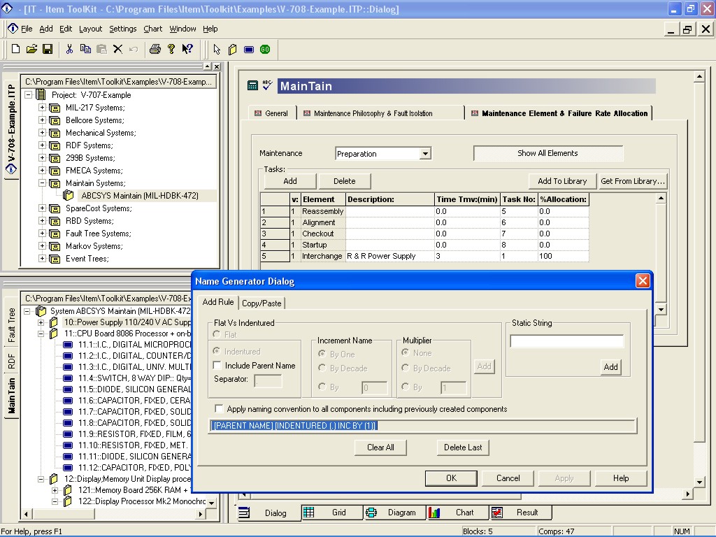Open Maintenance Philosophy & Fault Isolation tab
The width and height of the screenshot is (716, 537).
pyautogui.click(x=373, y=113)
